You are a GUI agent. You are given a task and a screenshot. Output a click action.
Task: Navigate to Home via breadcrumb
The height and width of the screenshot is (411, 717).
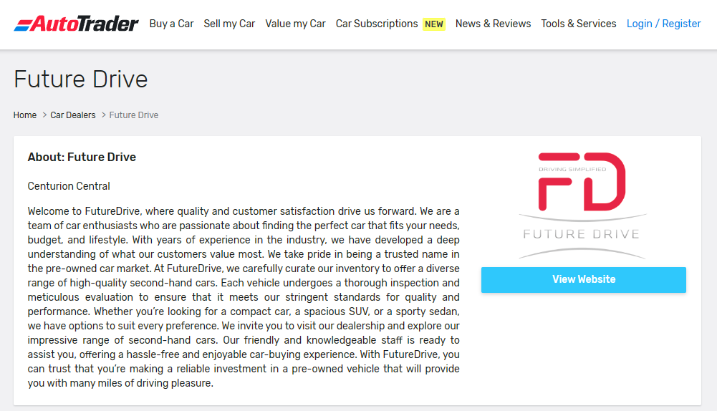coord(25,115)
